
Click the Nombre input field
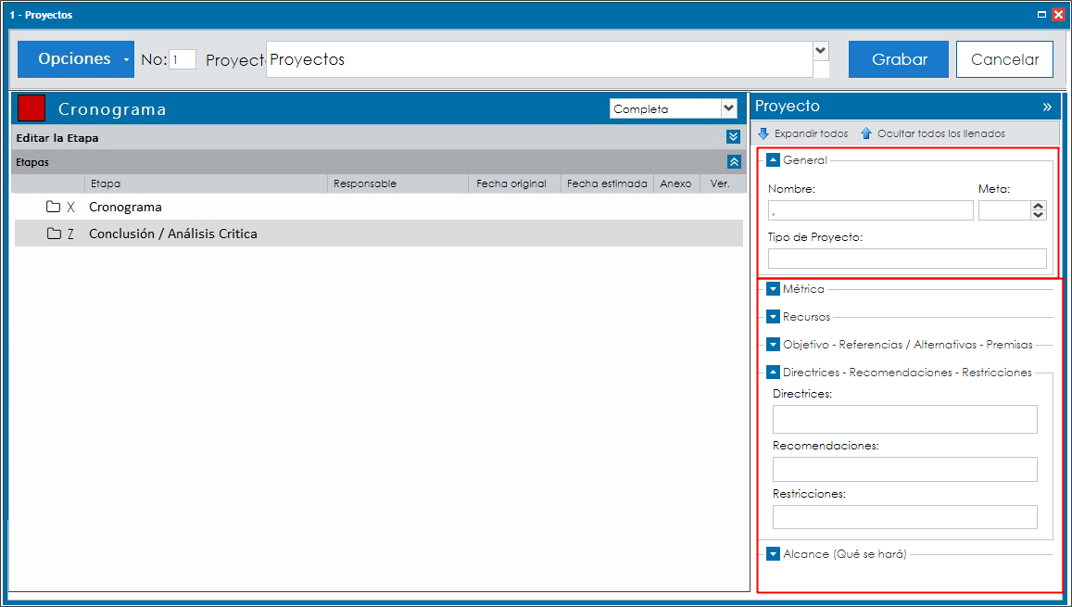click(x=870, y=210)
